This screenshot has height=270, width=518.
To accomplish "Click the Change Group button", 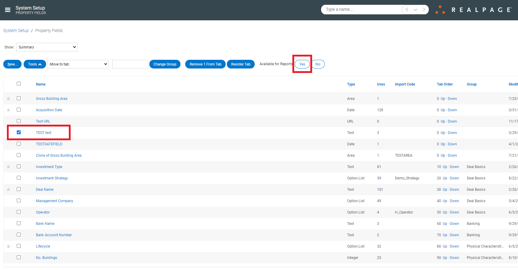I will [165, 64].
